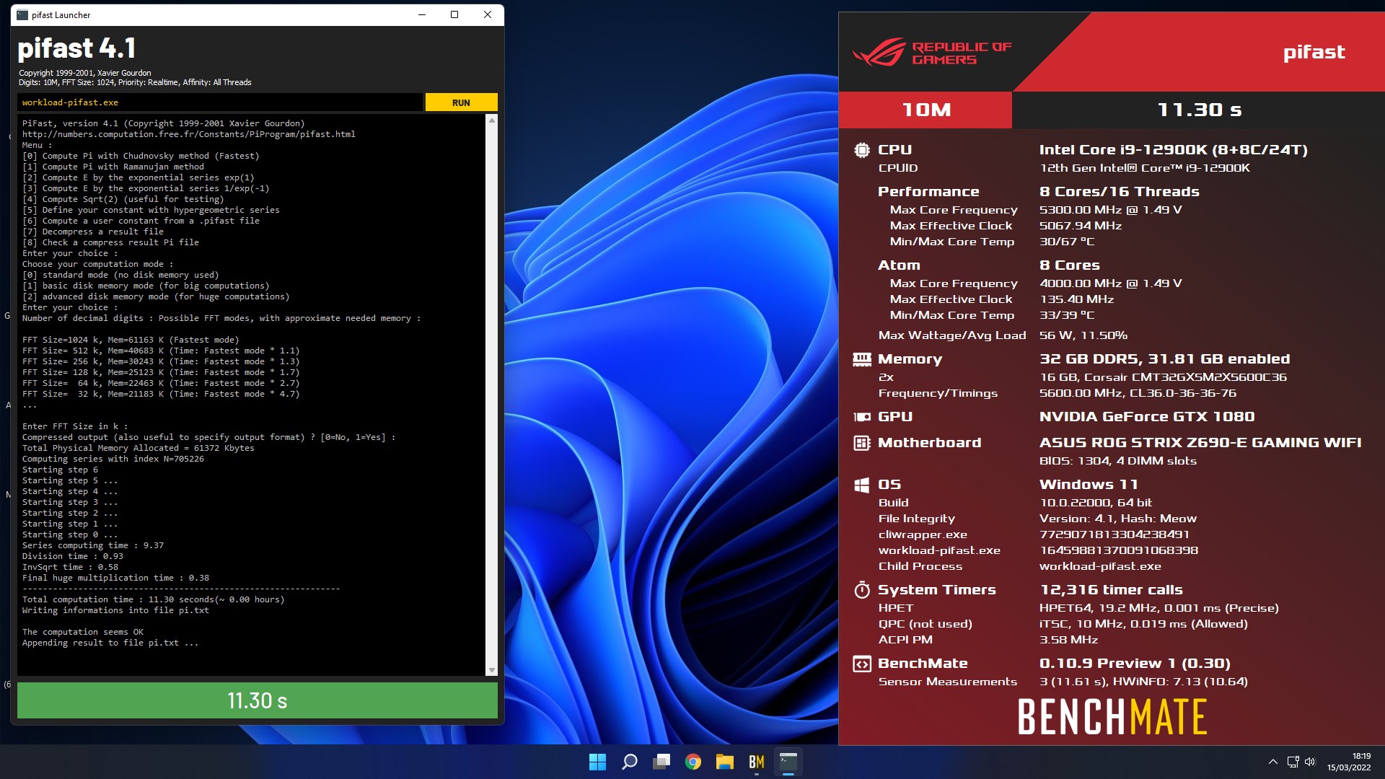Click '5300.00 MHz @ 1.49 V' value
The height and width of the screenshot is (779, 1385).
tap(1110, 210)
